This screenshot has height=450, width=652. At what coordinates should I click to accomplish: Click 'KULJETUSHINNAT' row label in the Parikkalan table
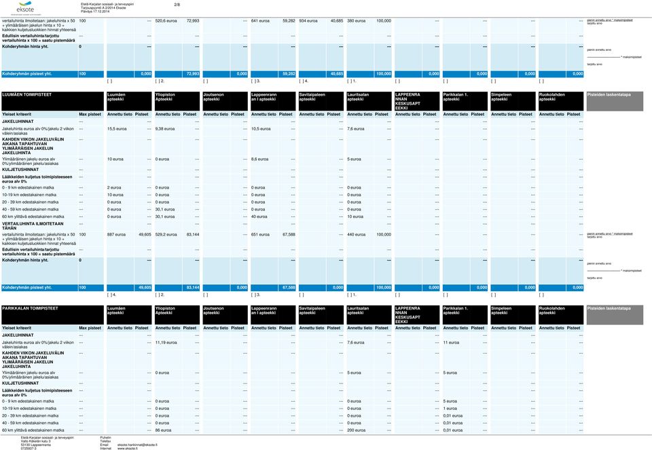coord(20,383)
